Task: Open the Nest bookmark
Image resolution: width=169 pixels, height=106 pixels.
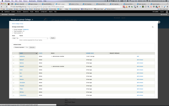Action: [59, 9]
